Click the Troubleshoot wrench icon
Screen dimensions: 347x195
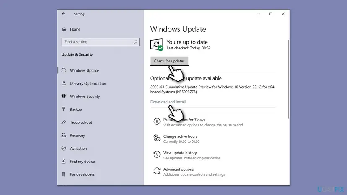coord(64,122)
